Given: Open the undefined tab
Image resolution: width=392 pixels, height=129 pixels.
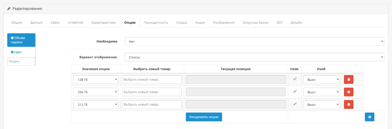Looking at the screenshot, I should coord(75,22).
